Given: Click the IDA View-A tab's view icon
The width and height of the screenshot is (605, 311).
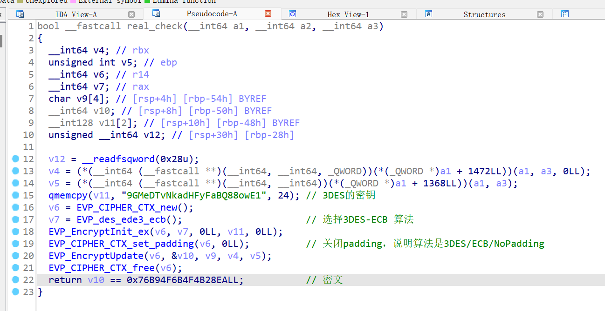Looking at the screenshot, I should pos(20,14).
